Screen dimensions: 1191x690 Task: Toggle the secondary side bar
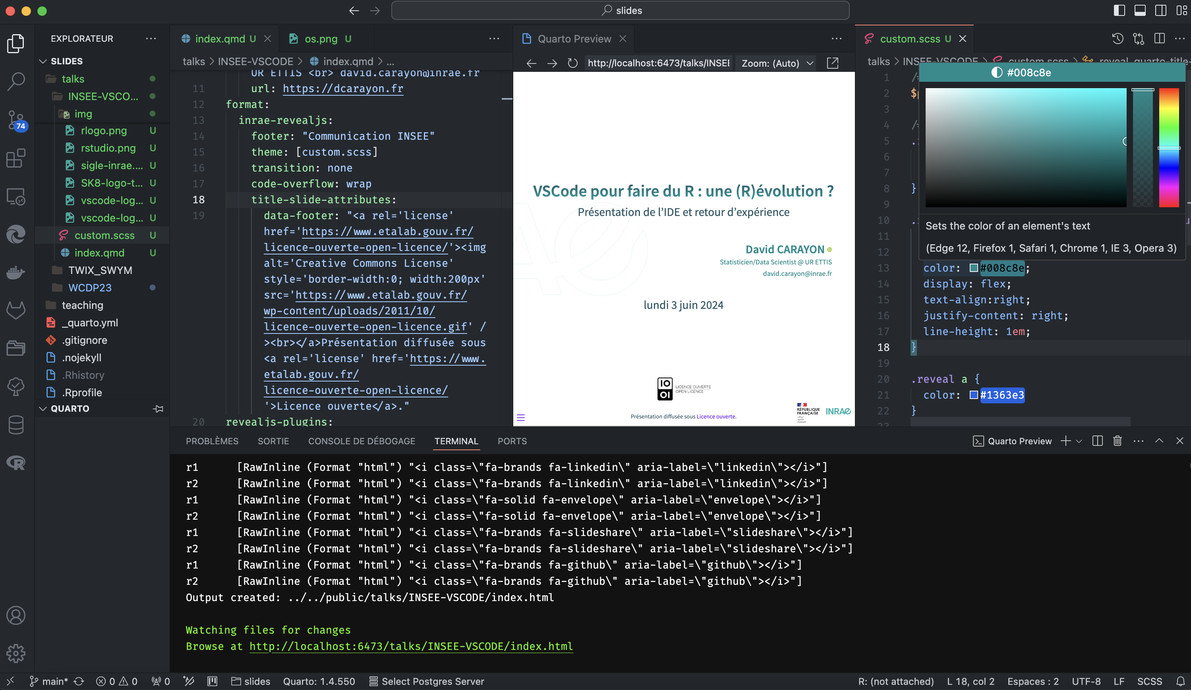click(1161, 10)
